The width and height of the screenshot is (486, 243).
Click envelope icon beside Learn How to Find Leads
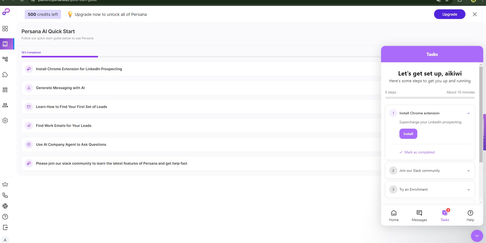[x=29, y=107]
